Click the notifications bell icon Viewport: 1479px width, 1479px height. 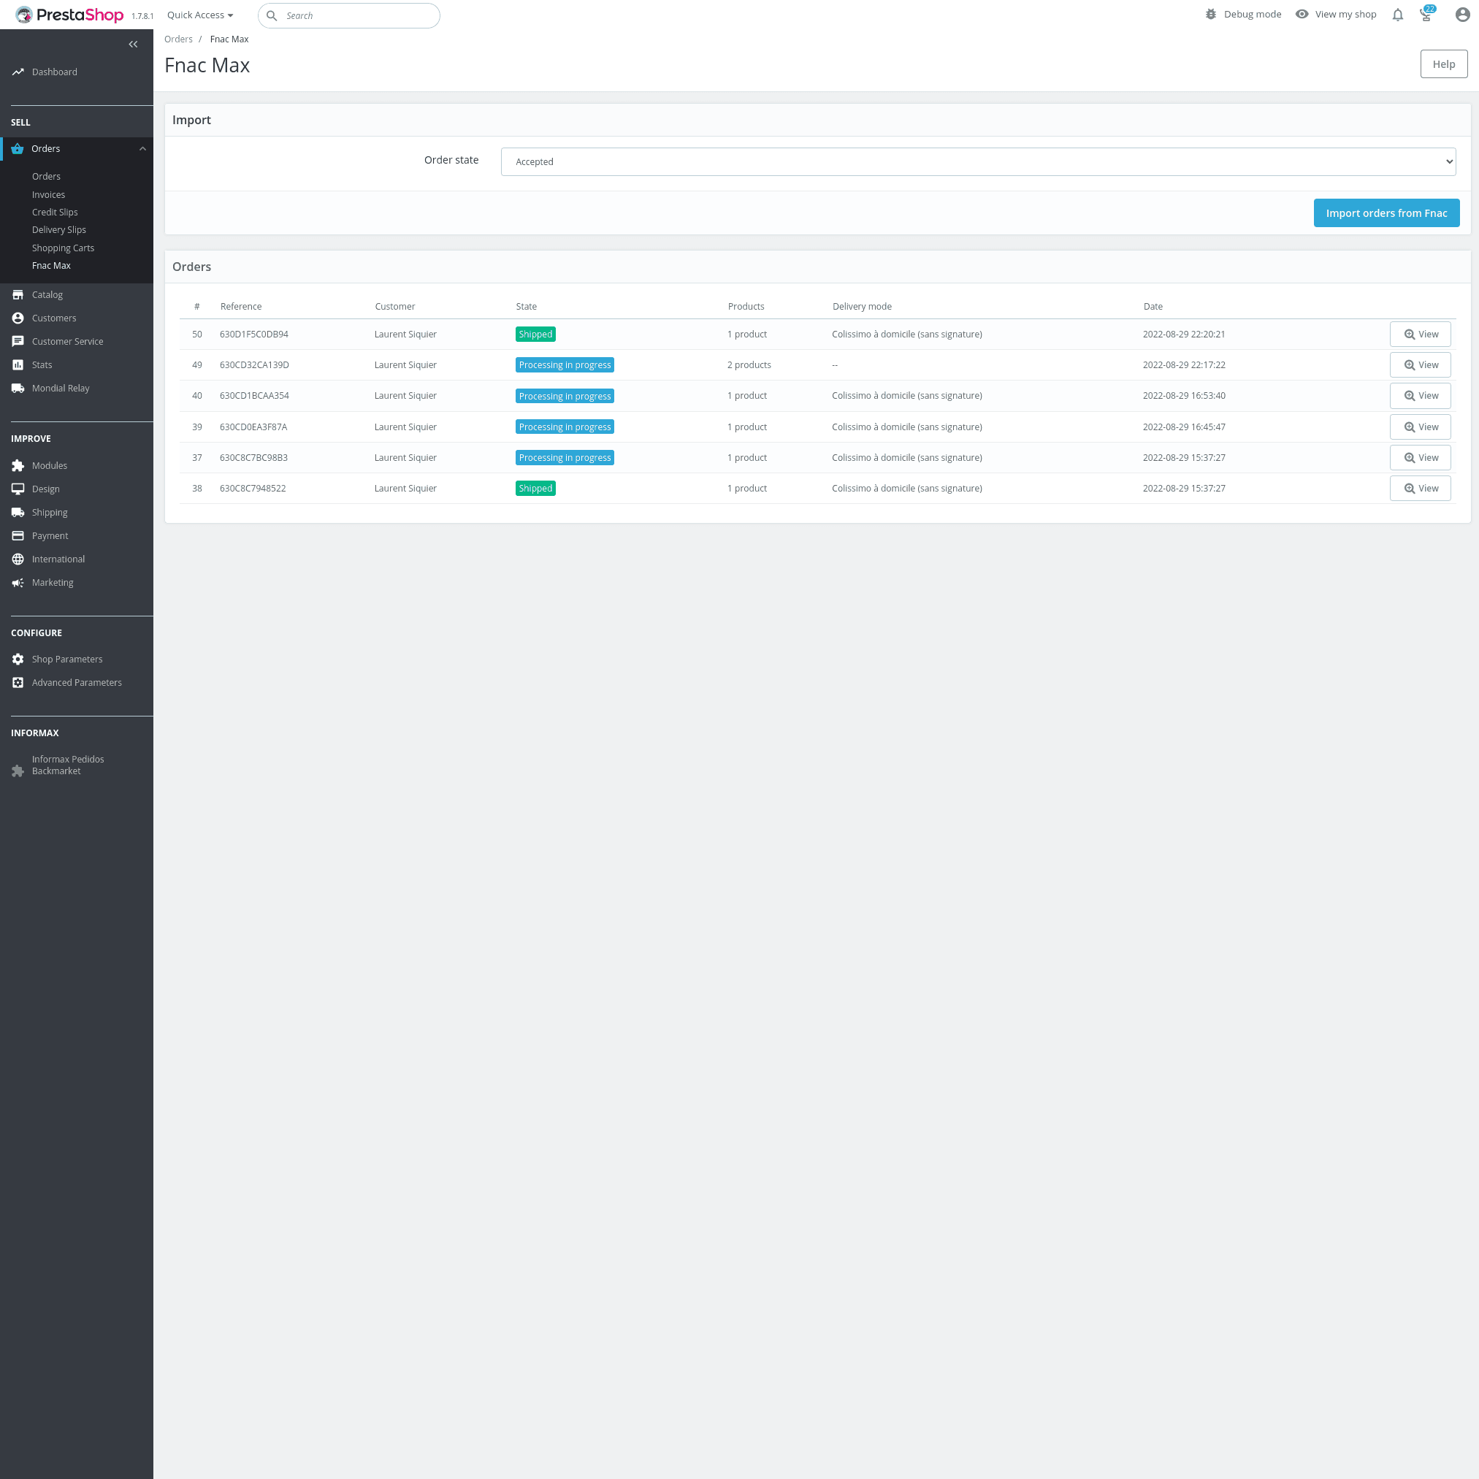(x=1397, y=15)
